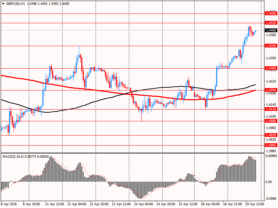Click the 1.4385 price axis tick
Screen dimensions: 278x208
pyautogui.click(x=271, y=35)
